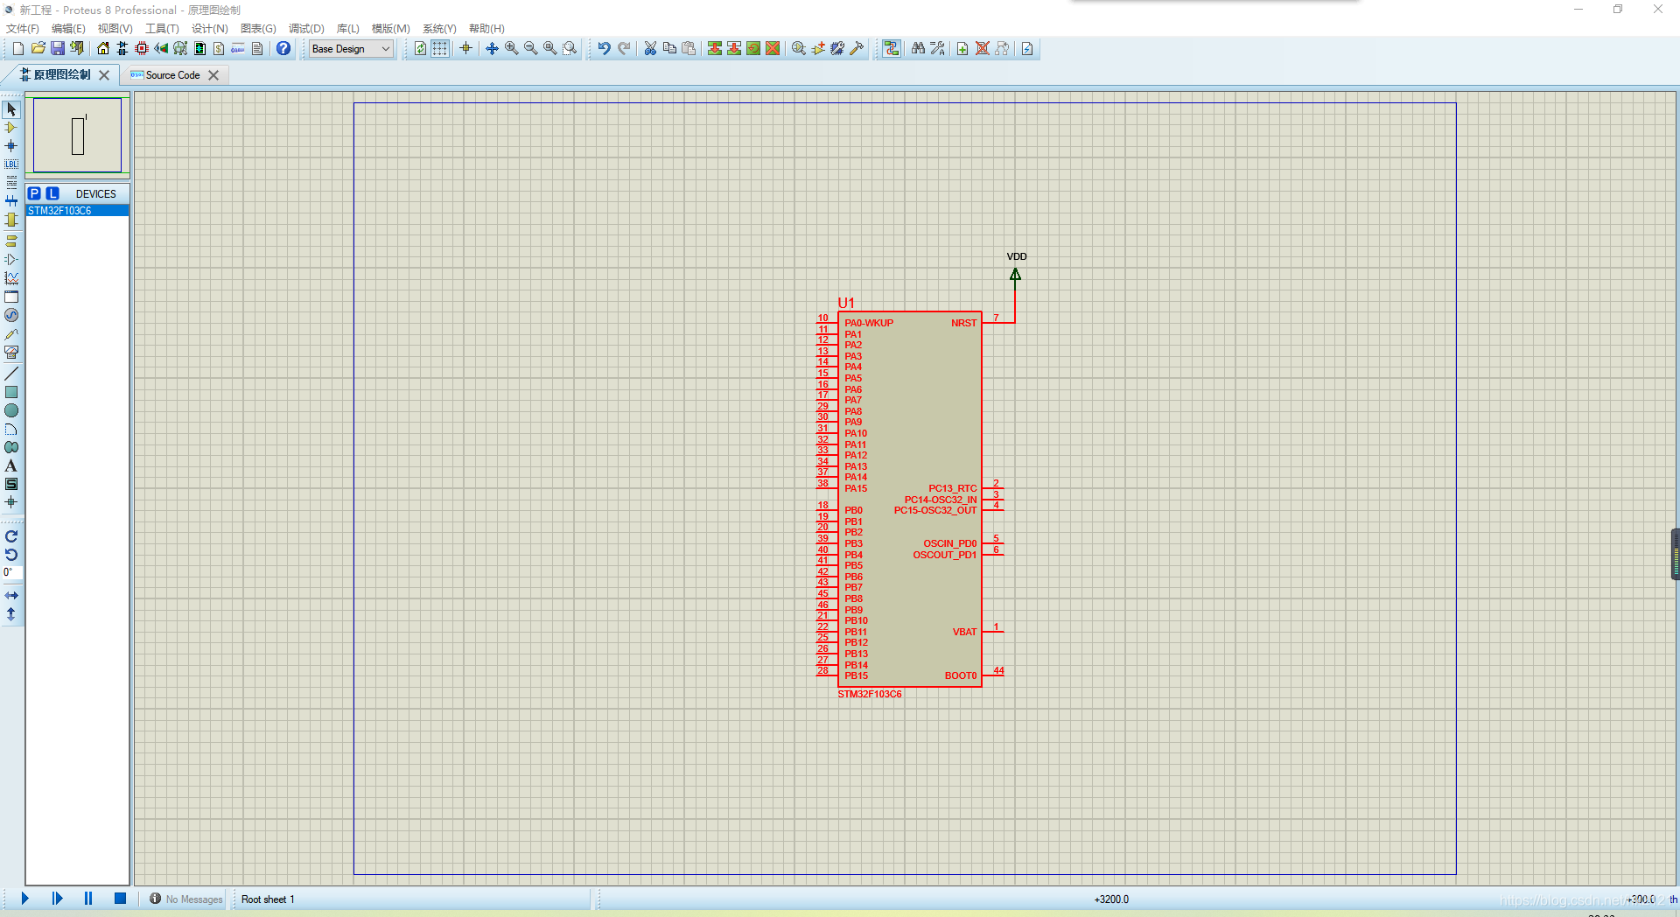Rotate selection anti-clockwise
The width and height of the screenshot is (1680, 917).
11,555
